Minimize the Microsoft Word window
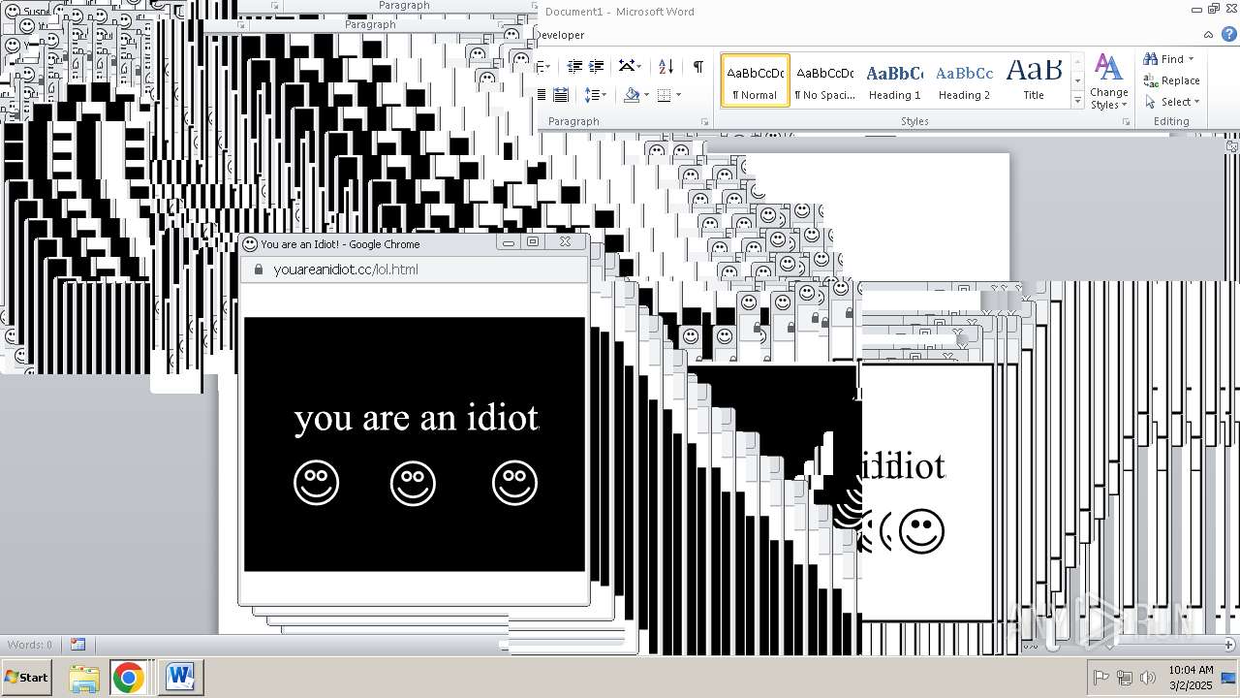This screenshot has width=1240, height=698. click(x=1198, y=9)
